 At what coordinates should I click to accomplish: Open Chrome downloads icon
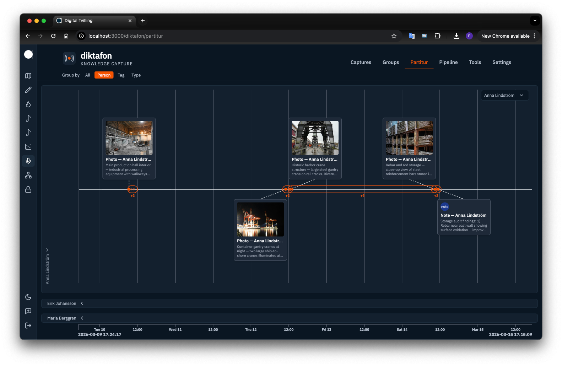456,36
